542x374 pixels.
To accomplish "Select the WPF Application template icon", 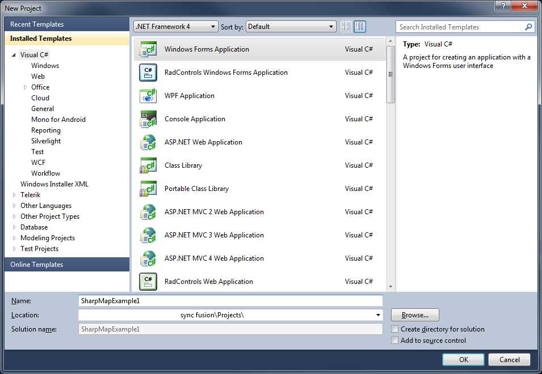I will click(x=148, y=95).
